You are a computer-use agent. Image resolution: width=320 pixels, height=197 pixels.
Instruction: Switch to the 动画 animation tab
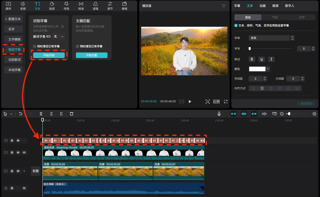tap(263, 6)
